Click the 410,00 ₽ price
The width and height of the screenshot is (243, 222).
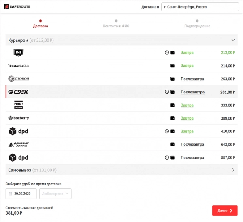point(228,132)
